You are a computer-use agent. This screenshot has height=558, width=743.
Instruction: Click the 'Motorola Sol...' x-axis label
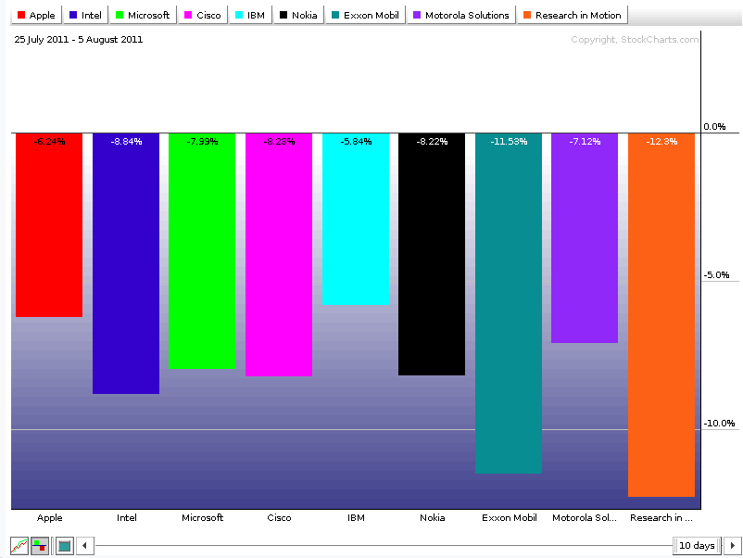[x=585, y=518]
